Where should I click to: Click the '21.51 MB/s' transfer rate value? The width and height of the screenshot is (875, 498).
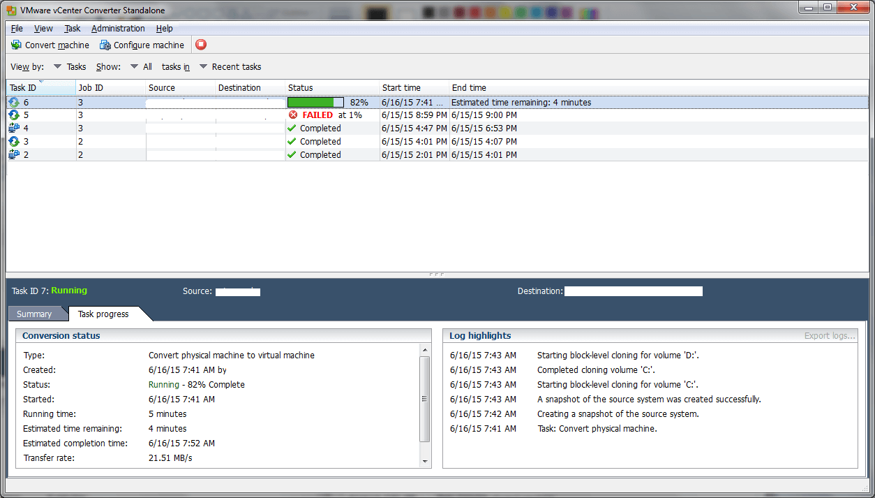[x=170, y=458]
